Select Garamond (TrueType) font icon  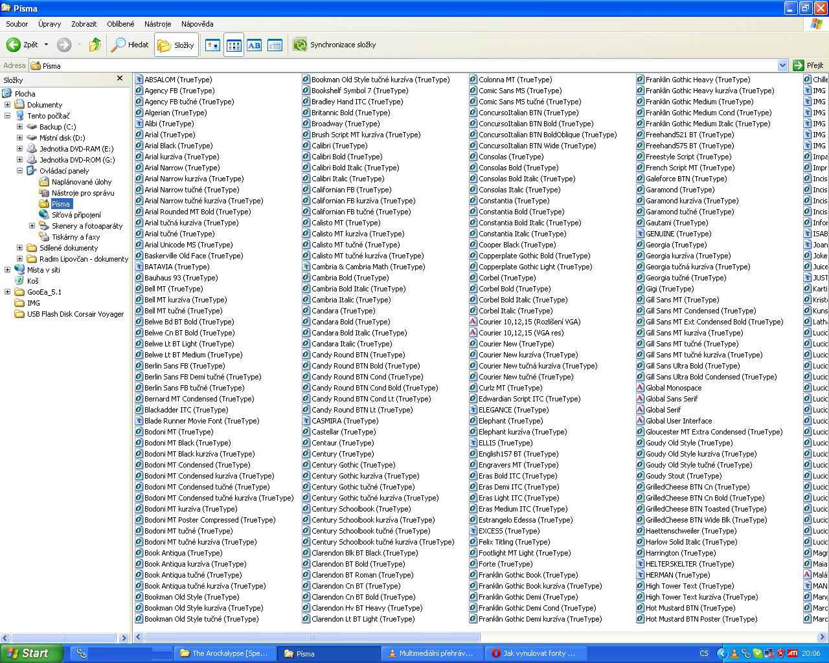tap(641, 190)
